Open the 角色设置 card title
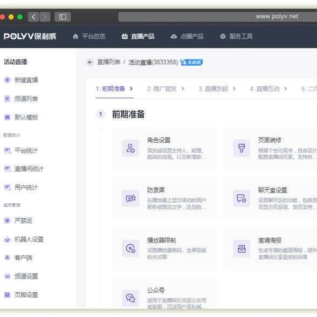 tap(158, 140)
